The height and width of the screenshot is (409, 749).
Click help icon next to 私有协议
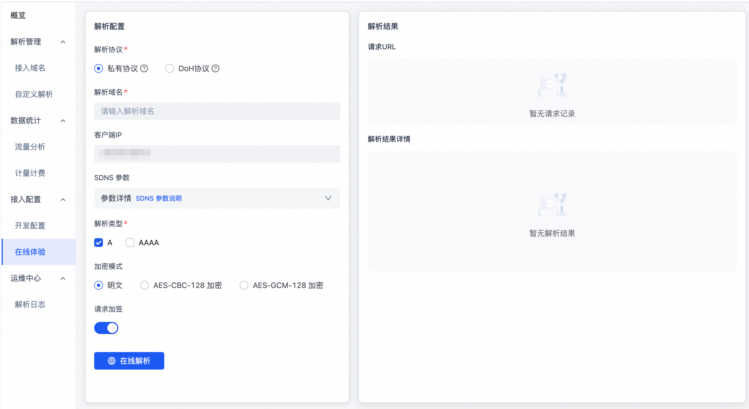144,69
